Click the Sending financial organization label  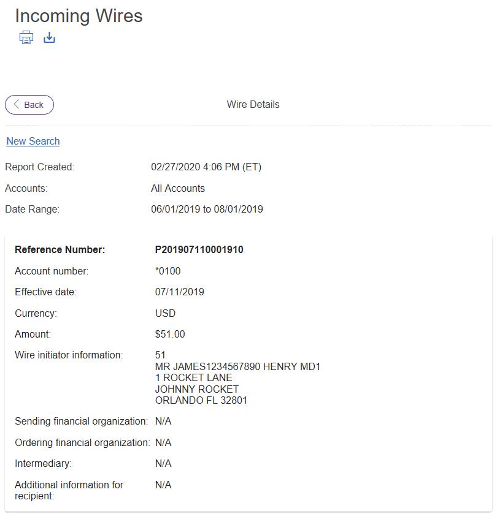click(81, 422)
